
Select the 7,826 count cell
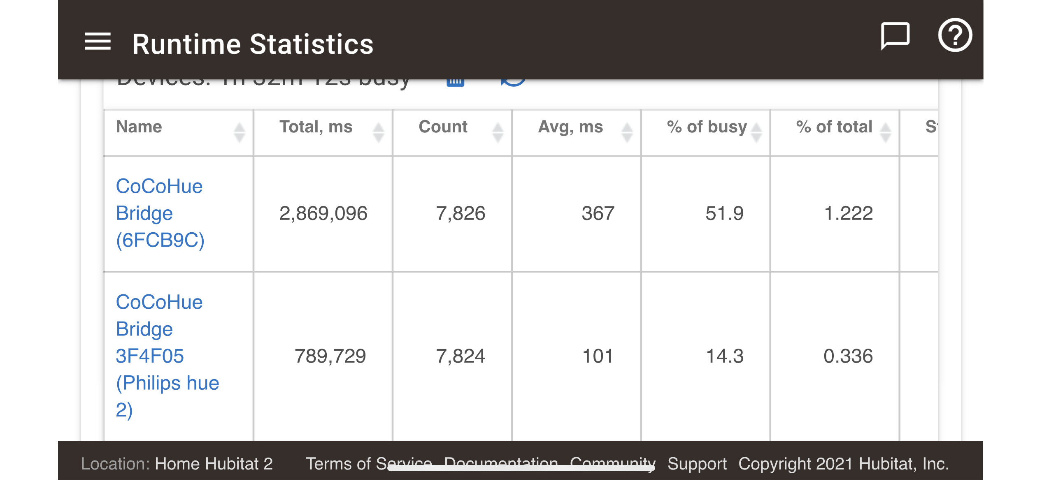click(452, 214)
